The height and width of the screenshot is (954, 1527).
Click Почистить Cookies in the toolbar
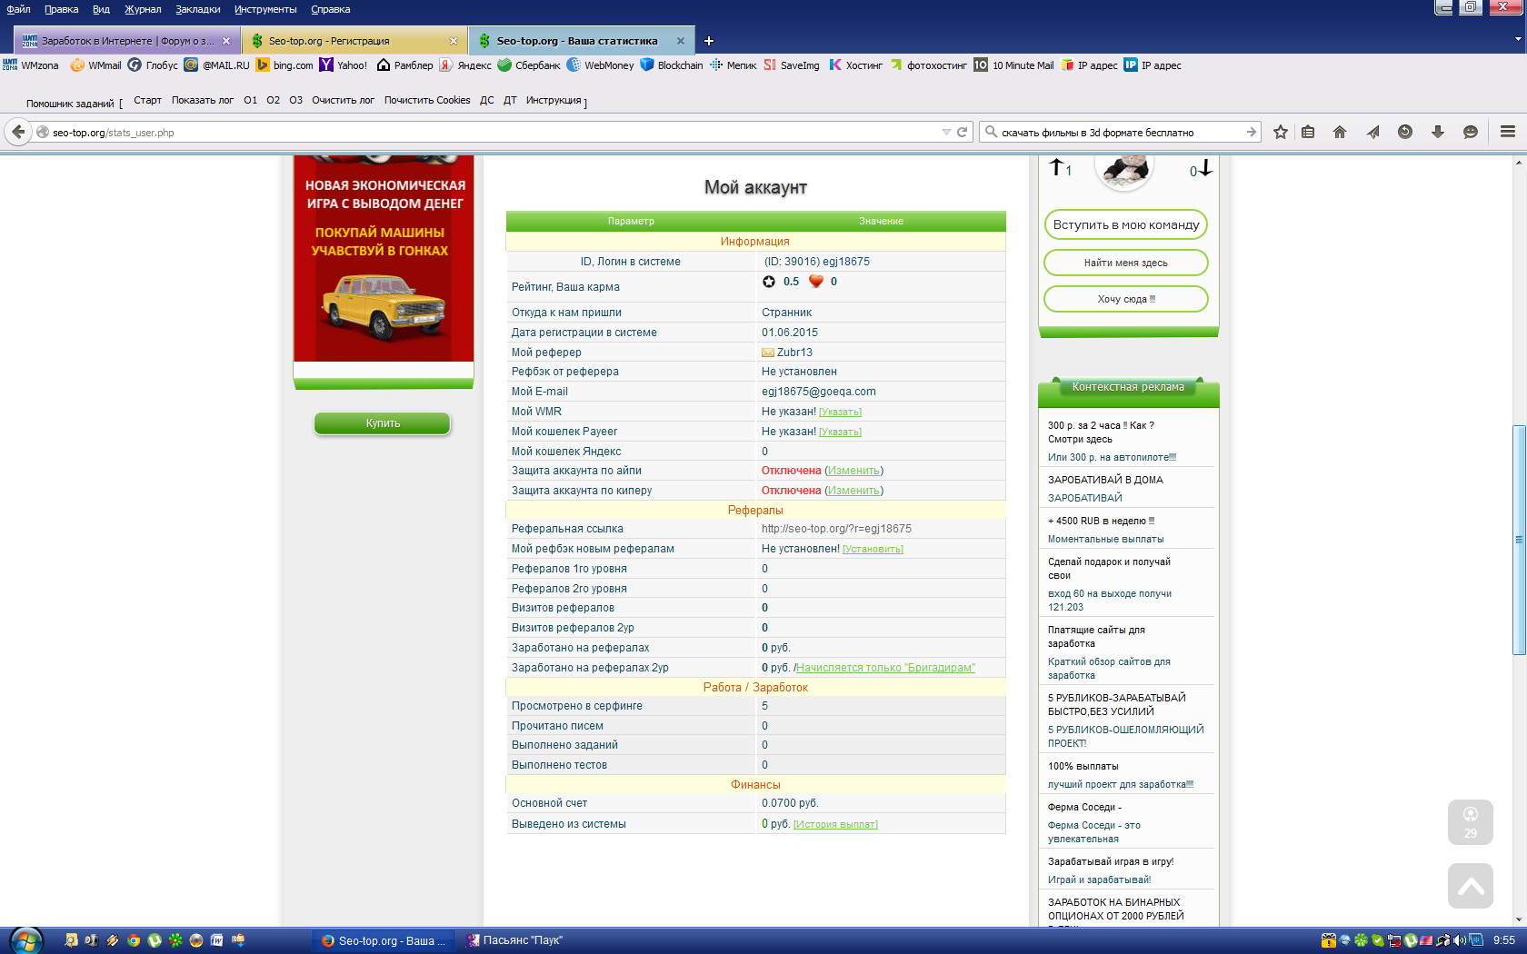pos(427,100)
